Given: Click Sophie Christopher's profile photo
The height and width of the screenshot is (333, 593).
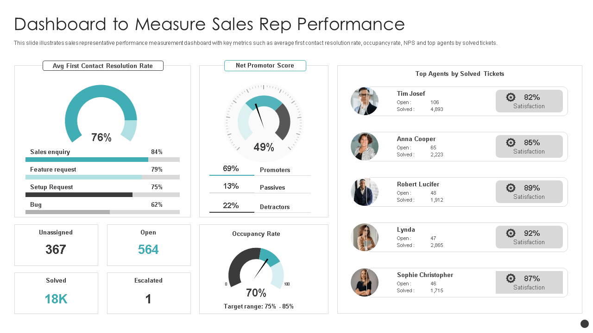Looking at the screenshot, I should click(x=365, y=283).
